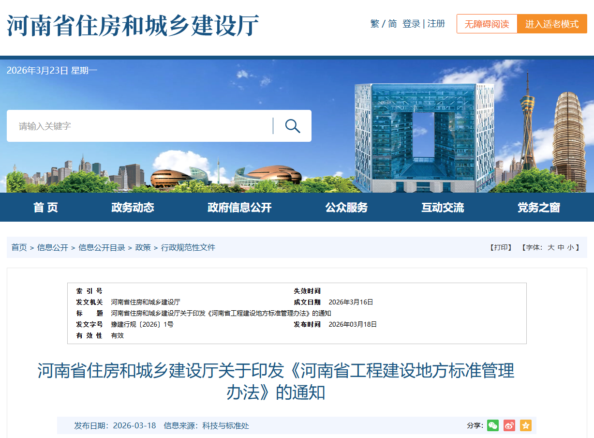Open the 政府信息公开 section
The height and width of the screenshot is (438, 594).
pyautogui.click(x=239, y=207)
